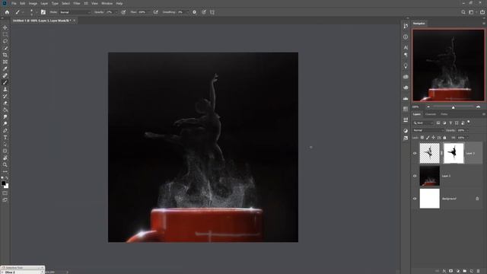The height and width of the screenshot is (274, 487).
Task: Toggle lock image pixels brush icon
Action: click(428, 138)
